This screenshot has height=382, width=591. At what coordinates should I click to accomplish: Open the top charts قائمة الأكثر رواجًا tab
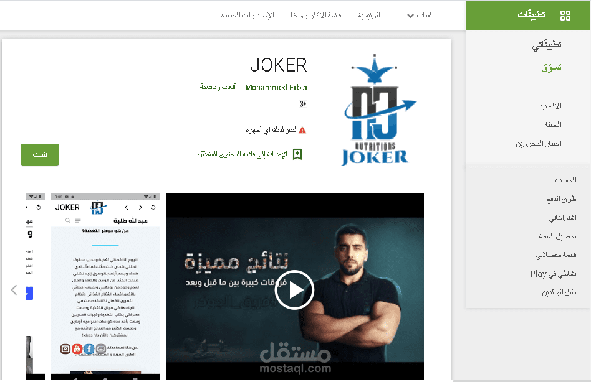[316, 16]
